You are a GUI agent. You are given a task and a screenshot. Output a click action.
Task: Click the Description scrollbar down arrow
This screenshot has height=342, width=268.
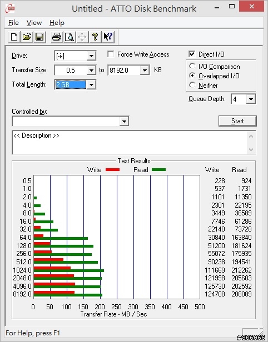(x=251, y=150)
